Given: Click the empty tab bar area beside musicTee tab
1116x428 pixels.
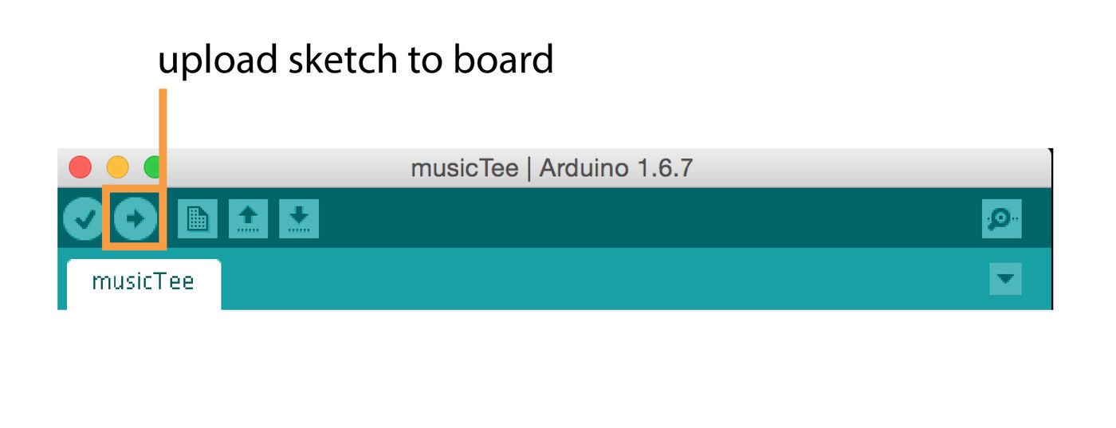Looking at the screenshot, I should (598, 279).
